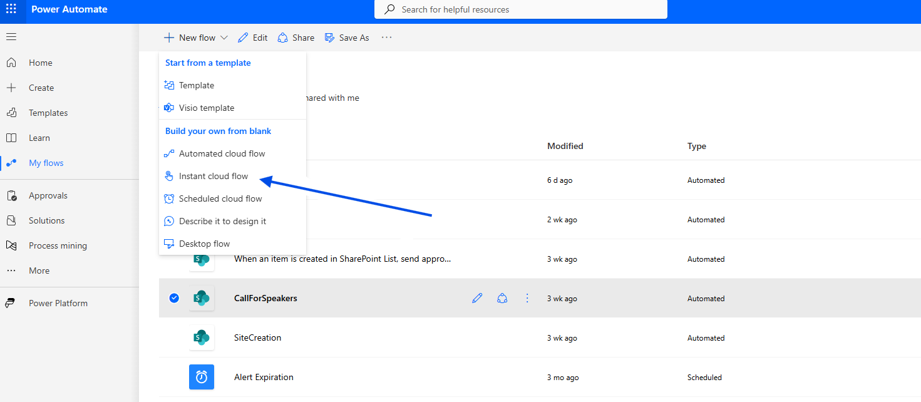921x402 pixels.
Task: Open the app launcher waffle icon
Action: pyautogui.click(x=11, y=9)
